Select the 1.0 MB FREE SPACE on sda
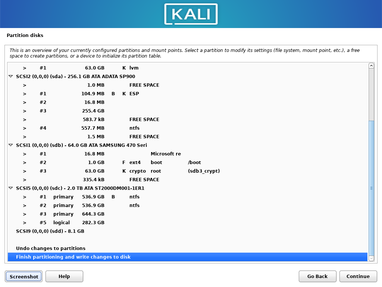Image resolution: width=382 pixels, height=287 pixels. [x=188, y=85]
